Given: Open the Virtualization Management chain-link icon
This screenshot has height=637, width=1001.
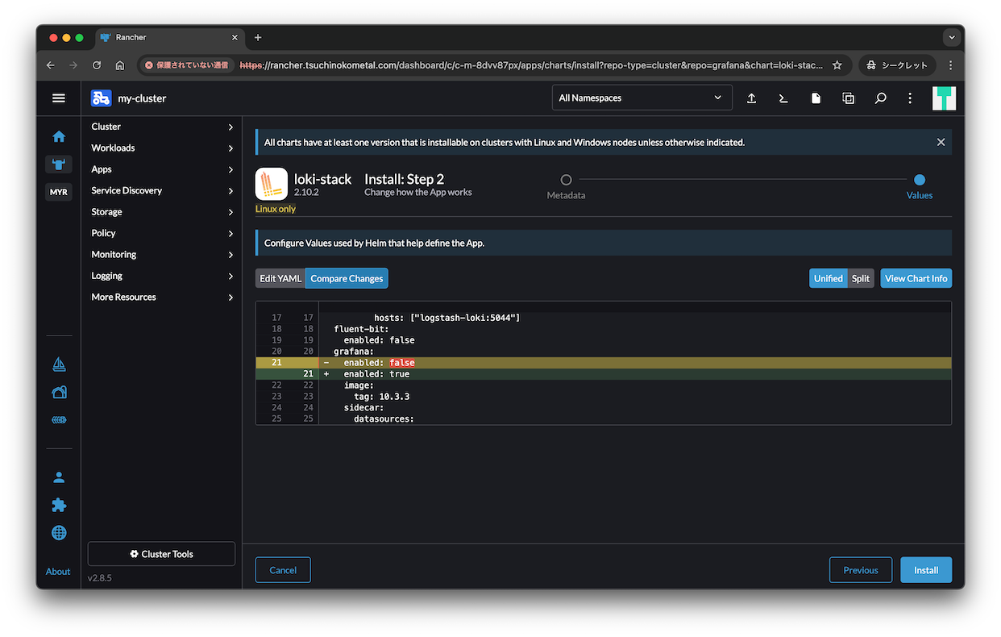Looking at the screenshot, I should click(x=59, y=420).
